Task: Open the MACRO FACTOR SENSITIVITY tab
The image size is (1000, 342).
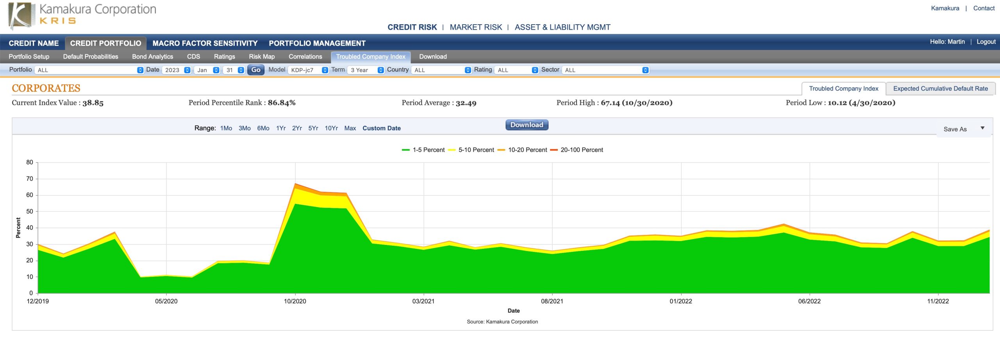Action: point(205,43)
